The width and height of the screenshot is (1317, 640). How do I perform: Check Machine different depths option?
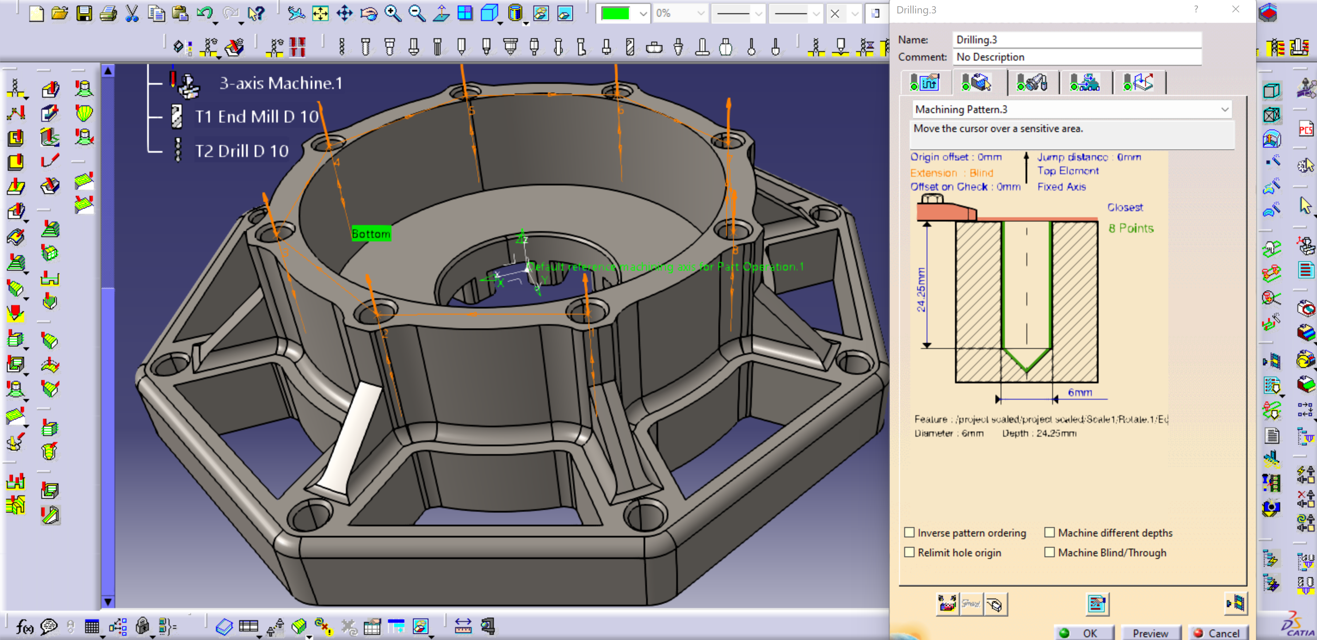point(1050,533)
